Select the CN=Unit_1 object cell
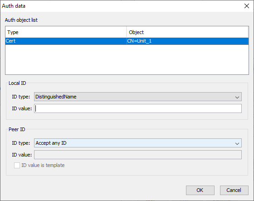 click(187, 41)
